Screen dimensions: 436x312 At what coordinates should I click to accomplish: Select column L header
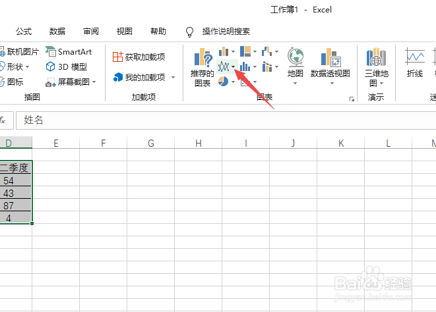388,143
